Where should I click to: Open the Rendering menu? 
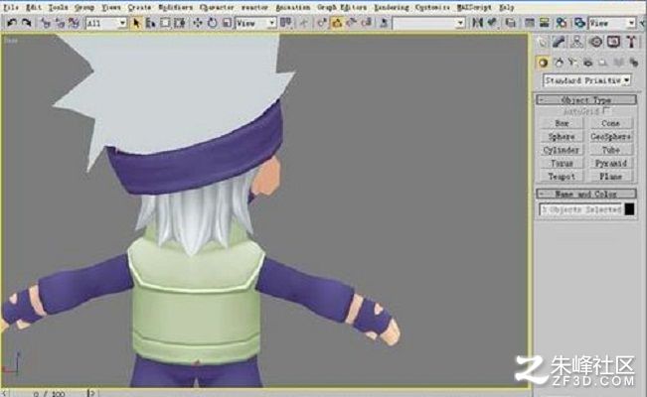(x=392, y=7)
